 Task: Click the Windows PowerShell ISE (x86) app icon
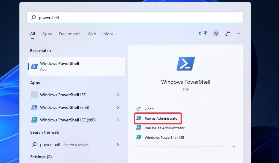(34, 120)
